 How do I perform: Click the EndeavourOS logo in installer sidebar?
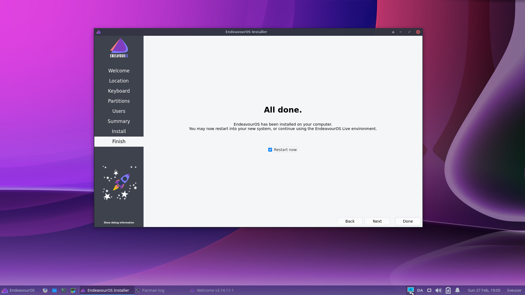tap(119, 48)
